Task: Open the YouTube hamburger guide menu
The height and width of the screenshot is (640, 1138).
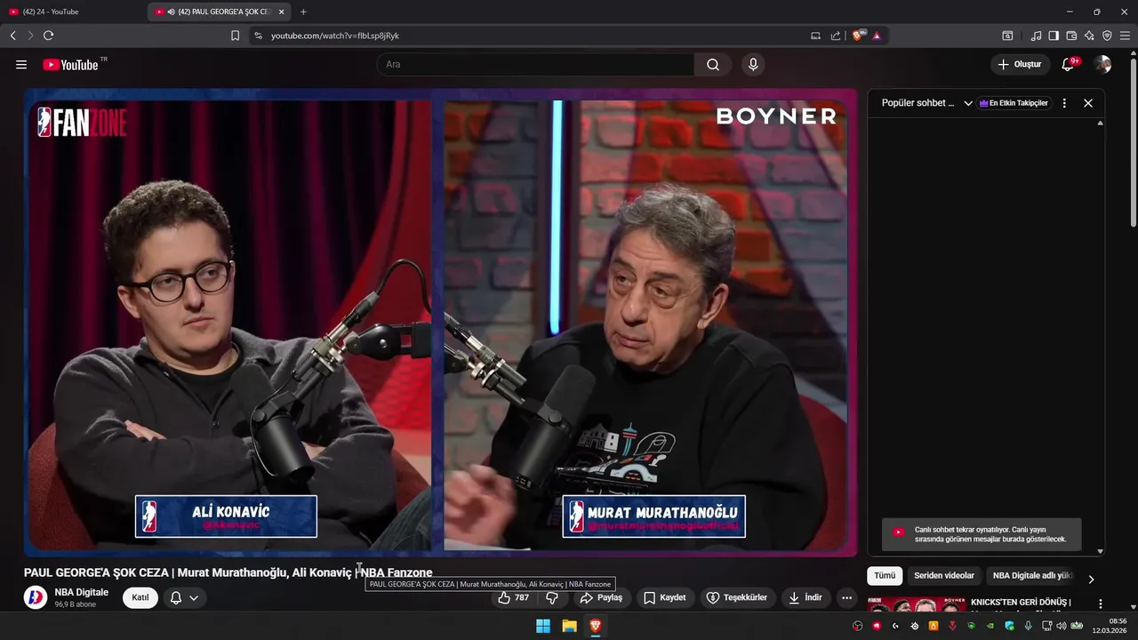Action: (x=21, y=65)
